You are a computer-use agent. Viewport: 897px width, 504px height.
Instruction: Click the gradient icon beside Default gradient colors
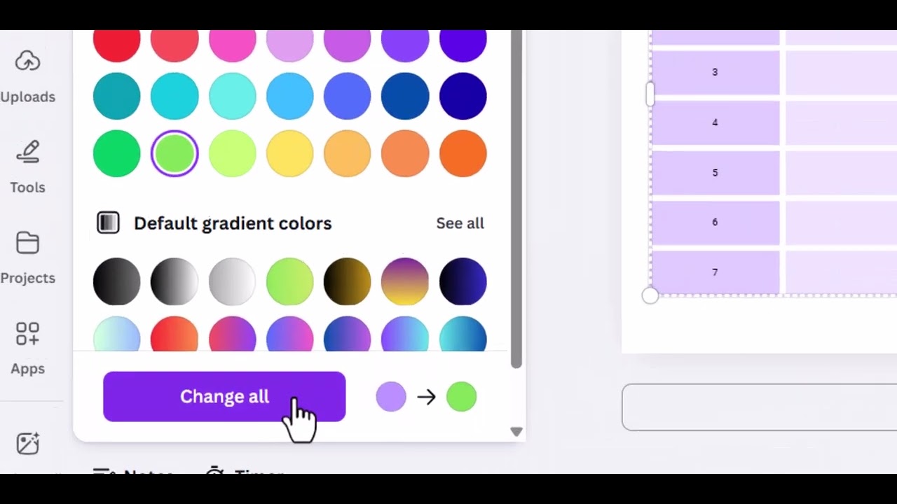click(x=108, y=223)
